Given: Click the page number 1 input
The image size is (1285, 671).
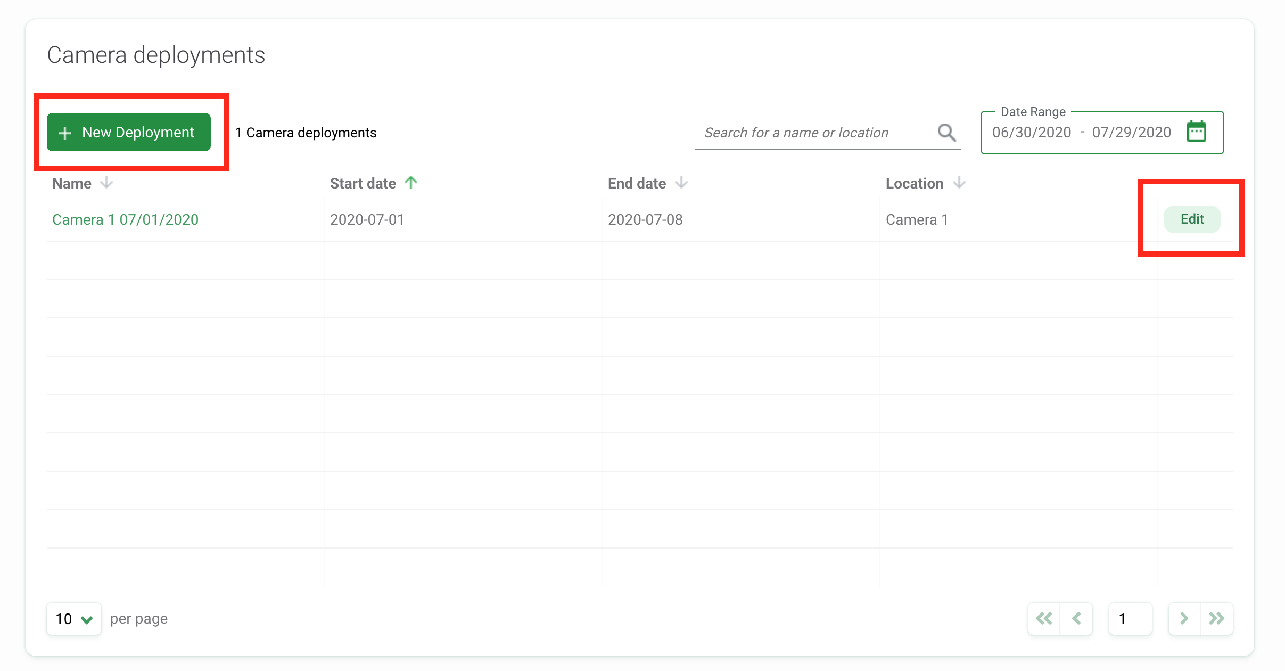Looking at the screenshot, I should 1130,619.
